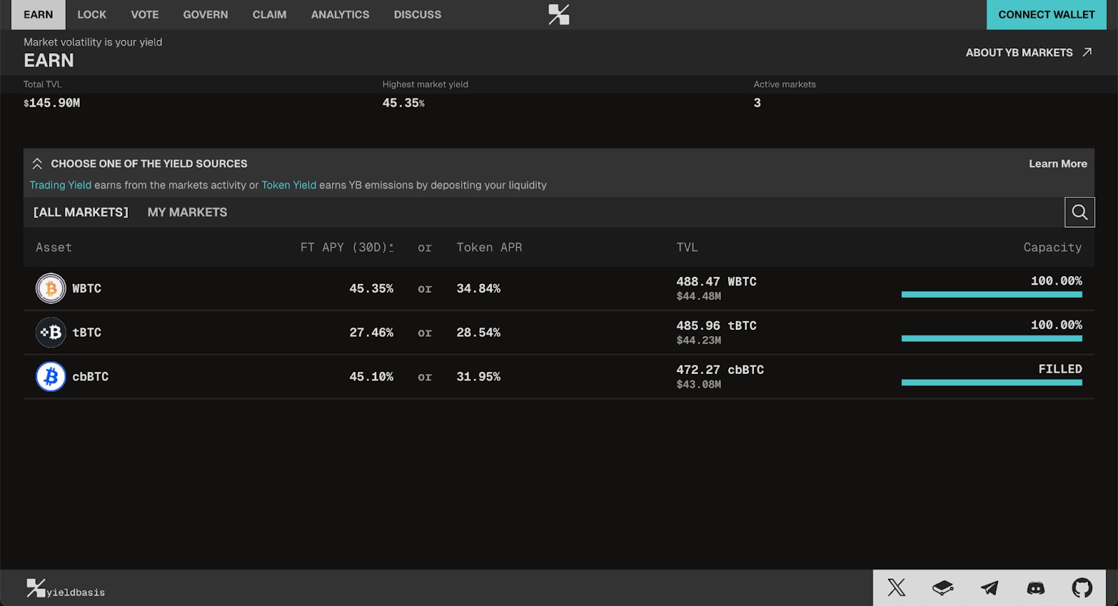The width and height of the screenshot is (1118, 606).
Task: Open the docs graduation cap icon
Action: pyautogui.click(x=943, y=588)
